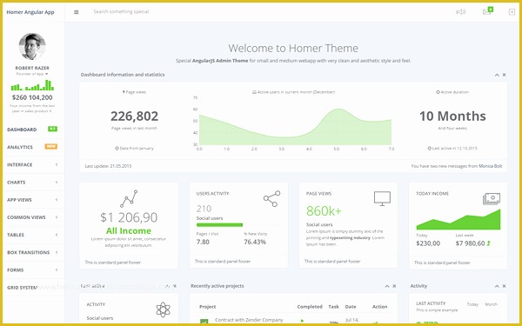Click the Welcome to Homer Theme heading
This screenshot has width=522, height=326.
click(293, 48)
